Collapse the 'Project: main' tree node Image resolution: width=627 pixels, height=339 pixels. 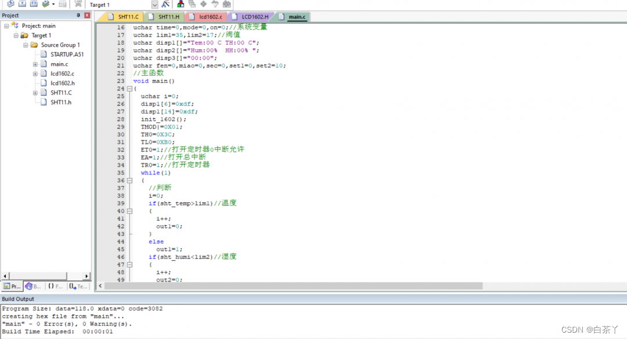coord(6,26)
